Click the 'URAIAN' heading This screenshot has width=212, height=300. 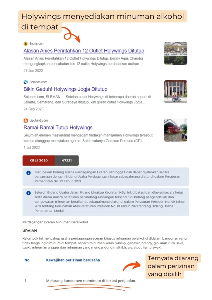point(30,231)
